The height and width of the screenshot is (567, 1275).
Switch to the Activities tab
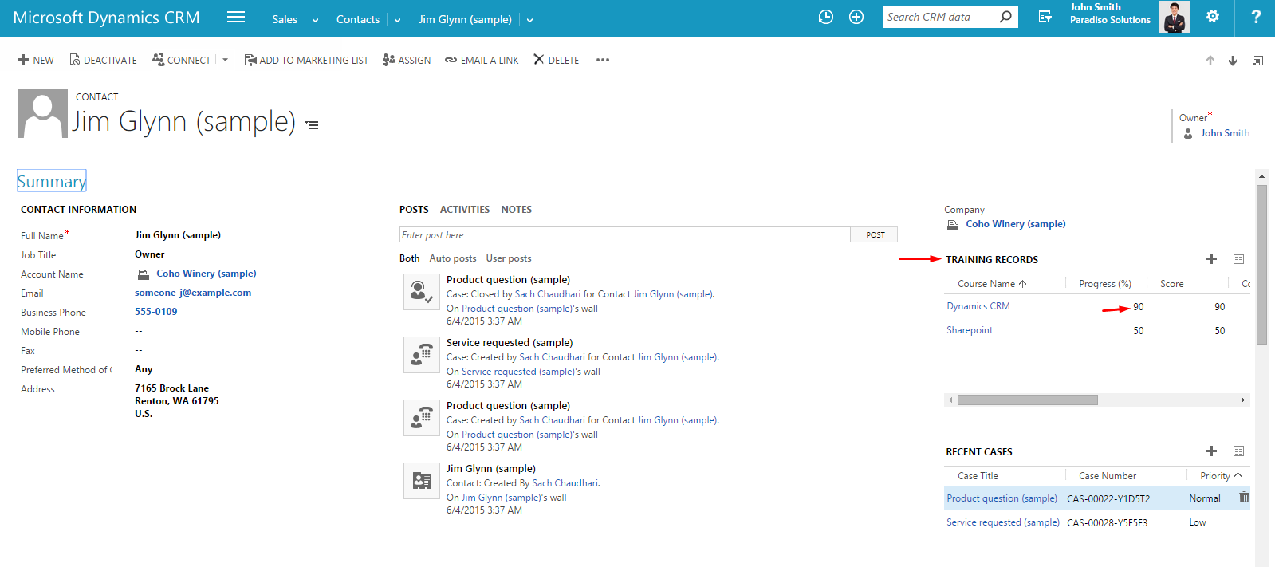pyautogui.click(x=465, y=210)
